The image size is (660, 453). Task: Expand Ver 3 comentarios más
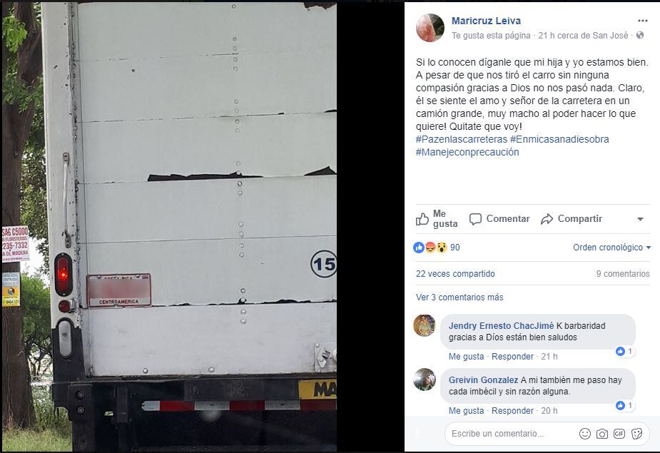(460, 297)
